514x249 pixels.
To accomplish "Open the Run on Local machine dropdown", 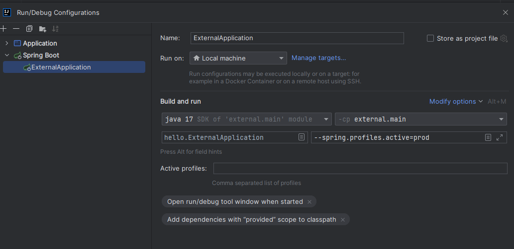I will pyautogui.click(x=238, y=58).
